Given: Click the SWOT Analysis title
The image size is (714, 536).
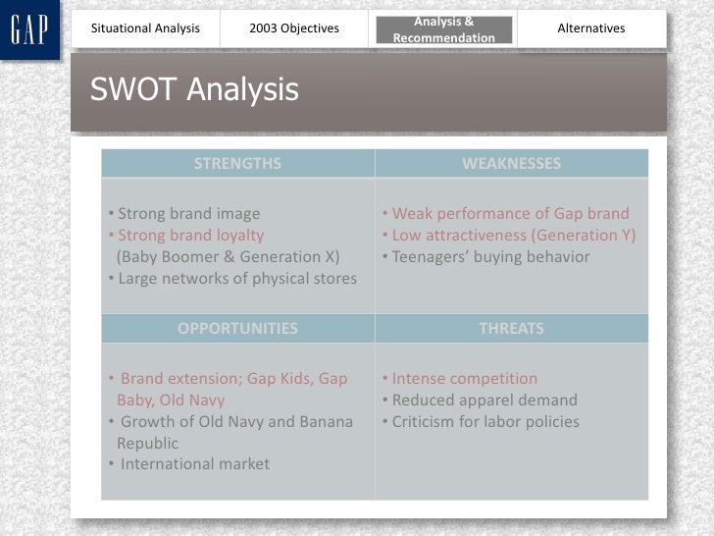Looking at the screenshot, I should click(194, 89).
